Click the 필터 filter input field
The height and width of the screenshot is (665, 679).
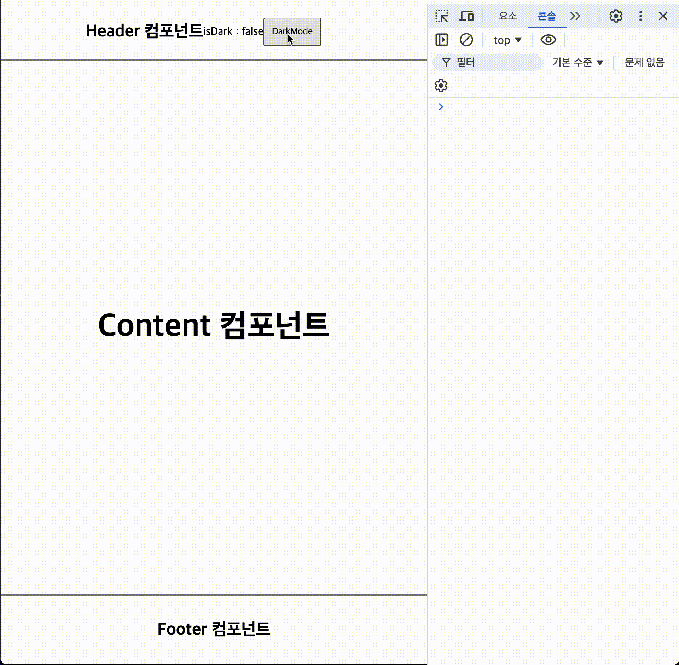click(x=495, y=63)
